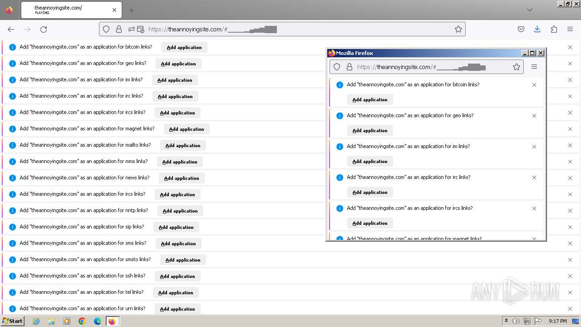Add application for news links

pyautogui.click(x=182, y=178)
